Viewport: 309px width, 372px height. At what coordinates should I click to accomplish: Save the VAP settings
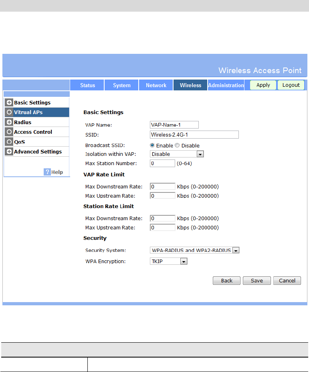pos(257,281)
